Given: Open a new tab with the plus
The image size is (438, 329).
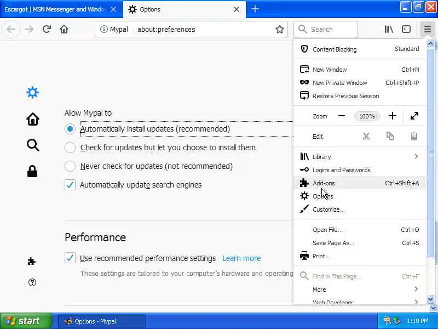Looking at the screenshot, I should (x=255, y=9).
